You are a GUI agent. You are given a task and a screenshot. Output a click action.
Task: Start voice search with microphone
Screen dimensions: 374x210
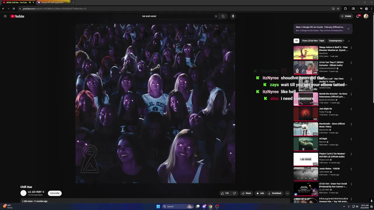click(x=233, y=16)
